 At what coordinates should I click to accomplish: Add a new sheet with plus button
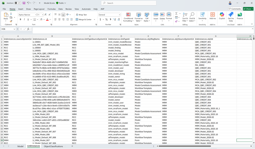(72, 146)
